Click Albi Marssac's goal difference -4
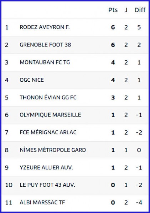 tap(139, 203)
